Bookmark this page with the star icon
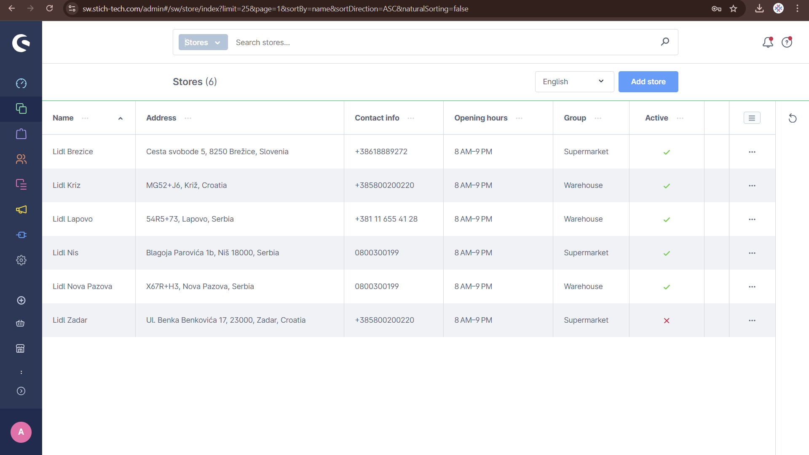The height and width of the screenshot is (455, 809). point(734,8)
